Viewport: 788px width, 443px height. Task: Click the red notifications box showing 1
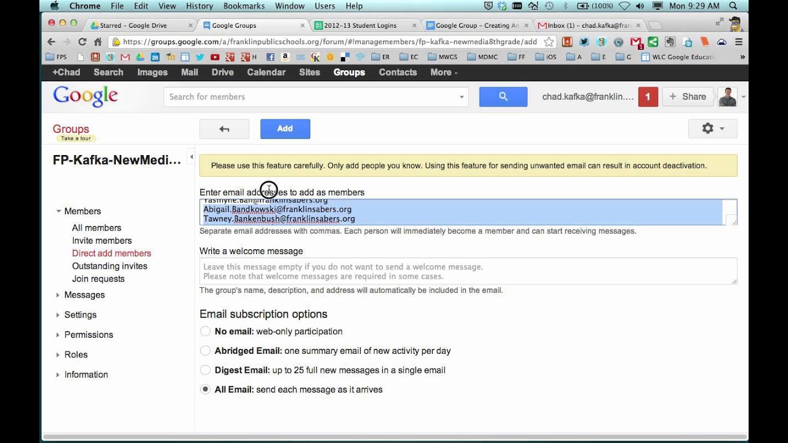(648, 97)
